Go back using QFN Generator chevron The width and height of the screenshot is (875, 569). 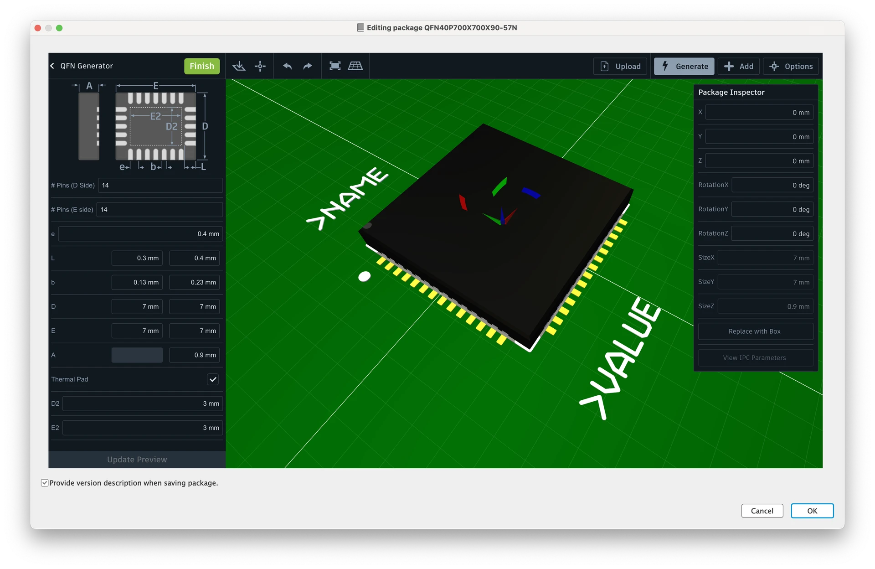(52, 66)
